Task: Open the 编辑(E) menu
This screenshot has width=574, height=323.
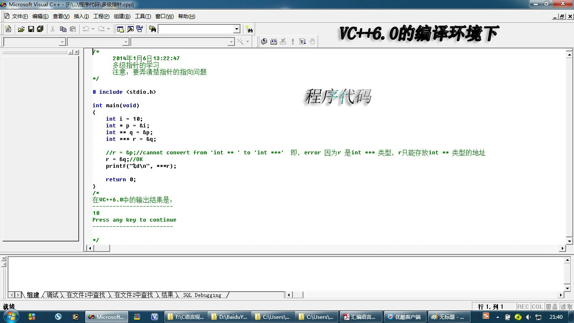Action: (40, 16)
